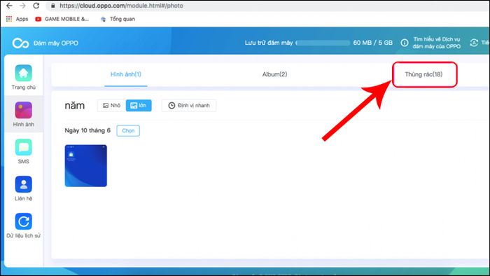Click the browser forward arrow

click(x=22, y=6)
